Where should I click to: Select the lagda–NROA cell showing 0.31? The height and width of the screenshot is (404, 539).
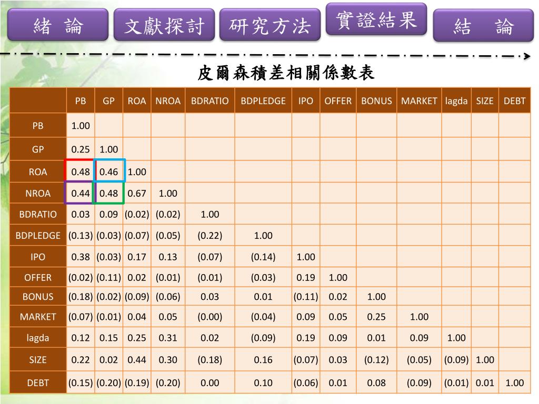tap(168, 338)
